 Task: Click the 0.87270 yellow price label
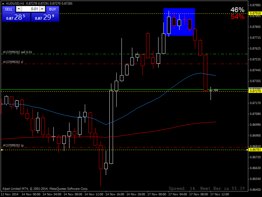pos(255,91)
